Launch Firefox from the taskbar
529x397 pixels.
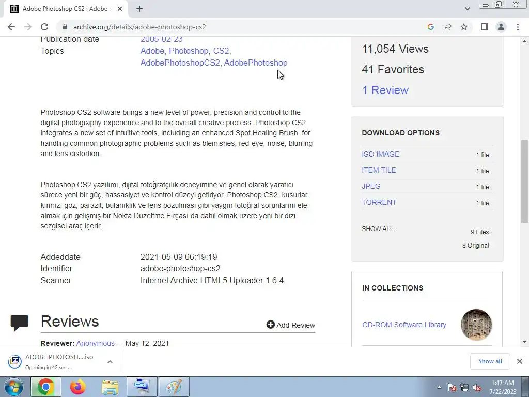pyautogui.click(x=78, y=387)
